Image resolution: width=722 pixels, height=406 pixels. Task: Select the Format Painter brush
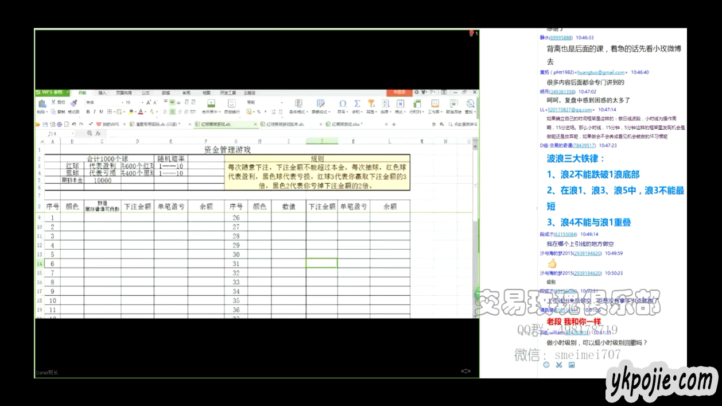pyautogui.click(x=73, y=103)
